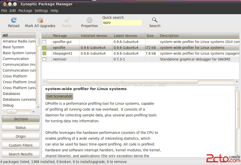The height and width of the screenshot is (165, 241).
Task: Show Custom Filters view
Action: coord(21,145)
